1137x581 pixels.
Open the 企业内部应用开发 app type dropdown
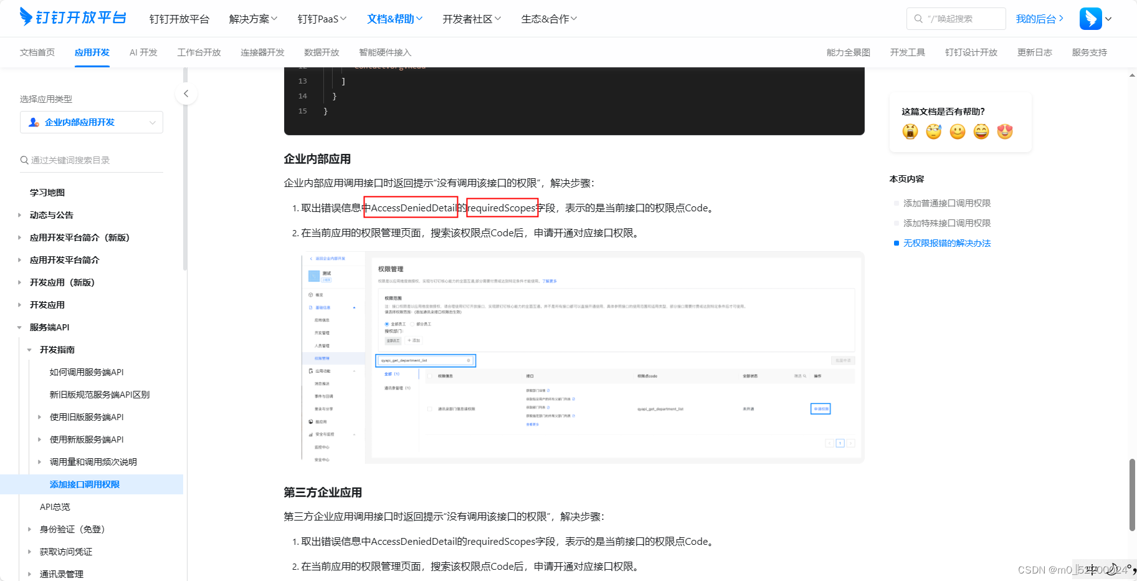click(x=92, y=122)
